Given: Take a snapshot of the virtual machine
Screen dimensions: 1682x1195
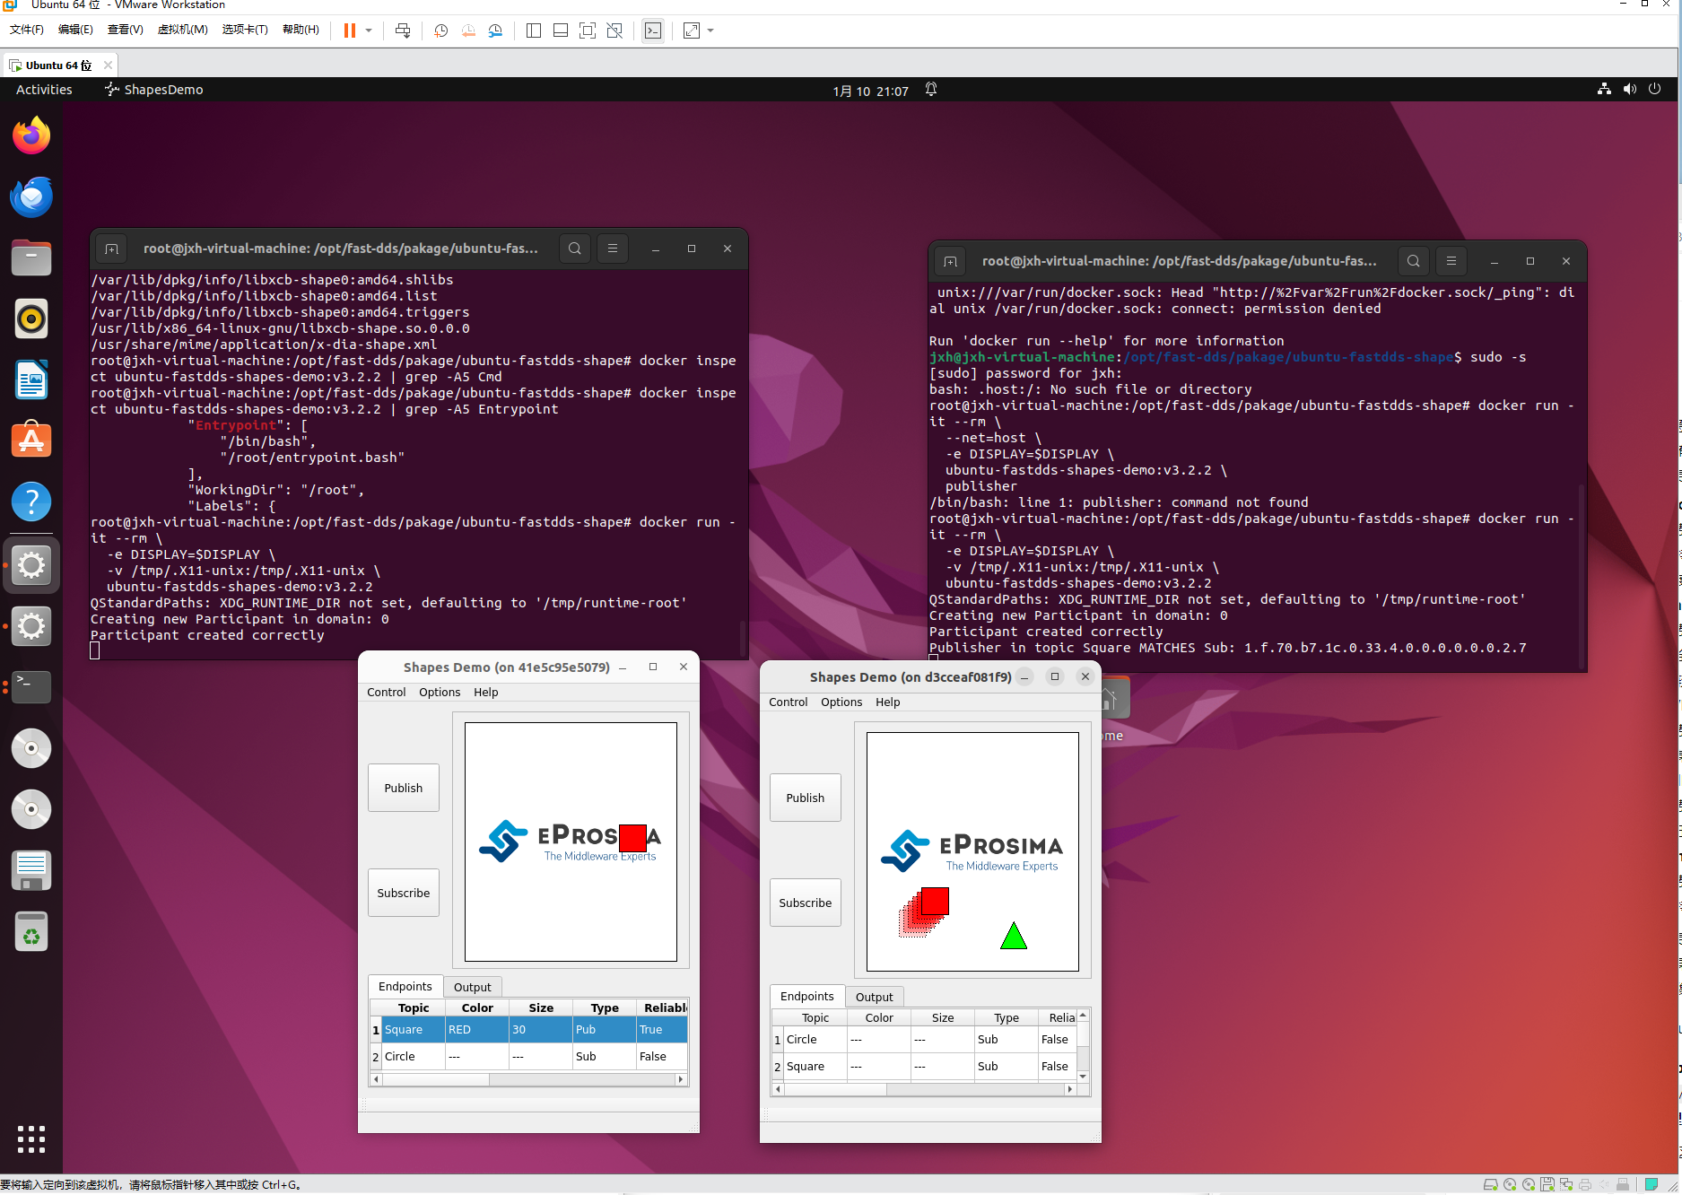Looking at the screenshot, I should click(440, 30).
